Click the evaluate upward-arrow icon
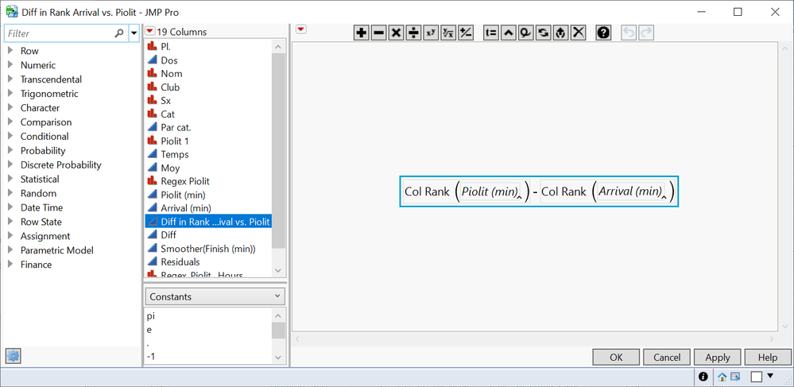Screen dimensions: 794x387 click(560, 33)
